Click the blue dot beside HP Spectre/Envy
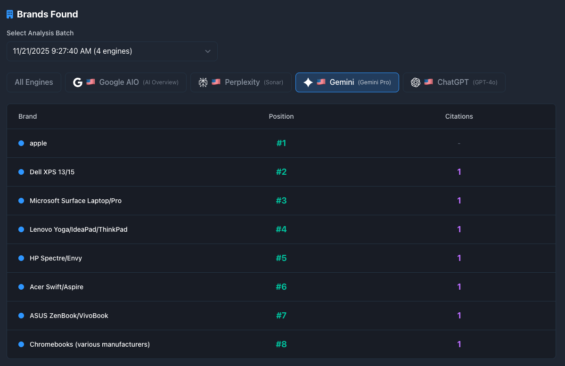Image resolution: width=565 pixels, height=366 pixels. (21, 258)
